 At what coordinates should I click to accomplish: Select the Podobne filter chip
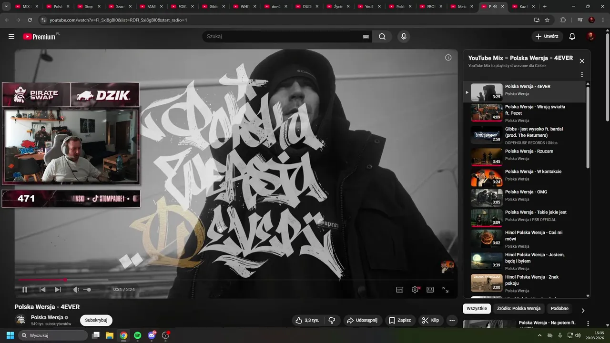[x=559, y=308]
